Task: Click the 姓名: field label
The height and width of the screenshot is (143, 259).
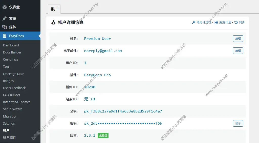Action: tap(74, 39)
